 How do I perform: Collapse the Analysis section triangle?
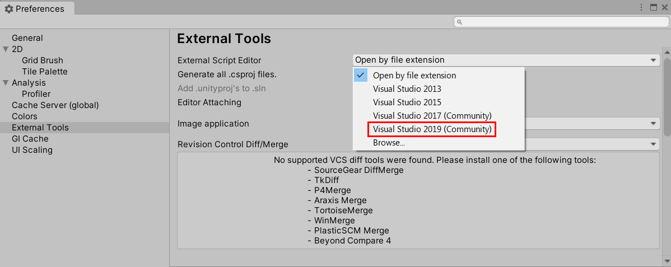[x=6, y=83]
